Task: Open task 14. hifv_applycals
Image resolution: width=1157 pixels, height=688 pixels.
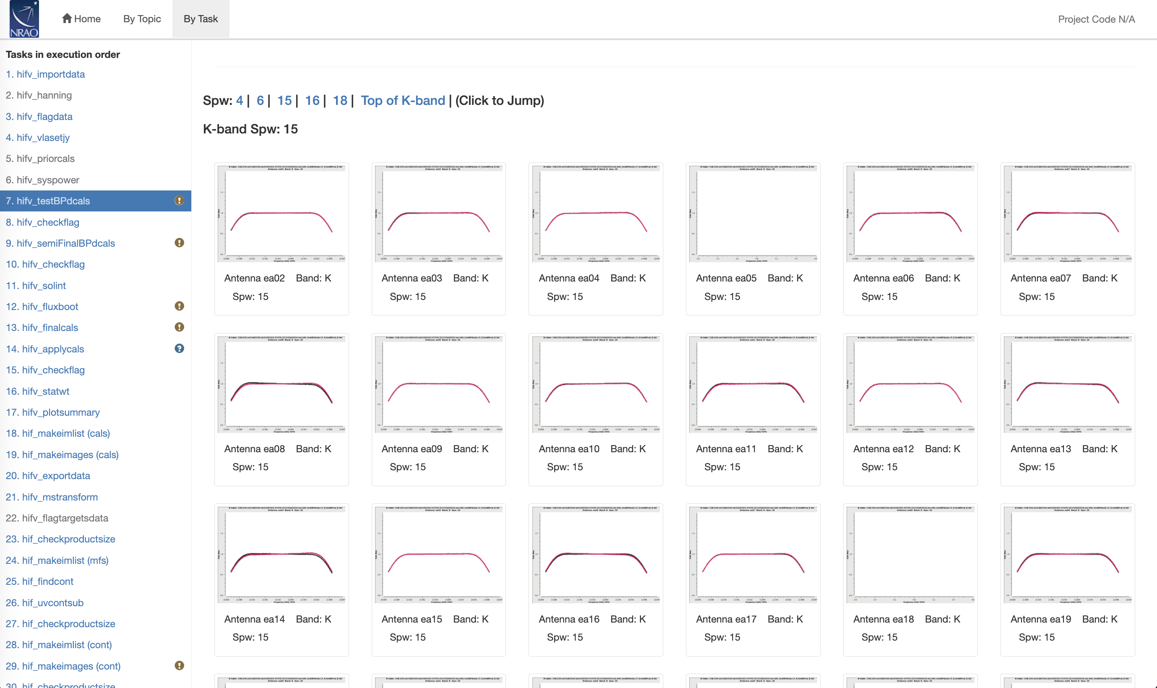Action: click(45, 349)
